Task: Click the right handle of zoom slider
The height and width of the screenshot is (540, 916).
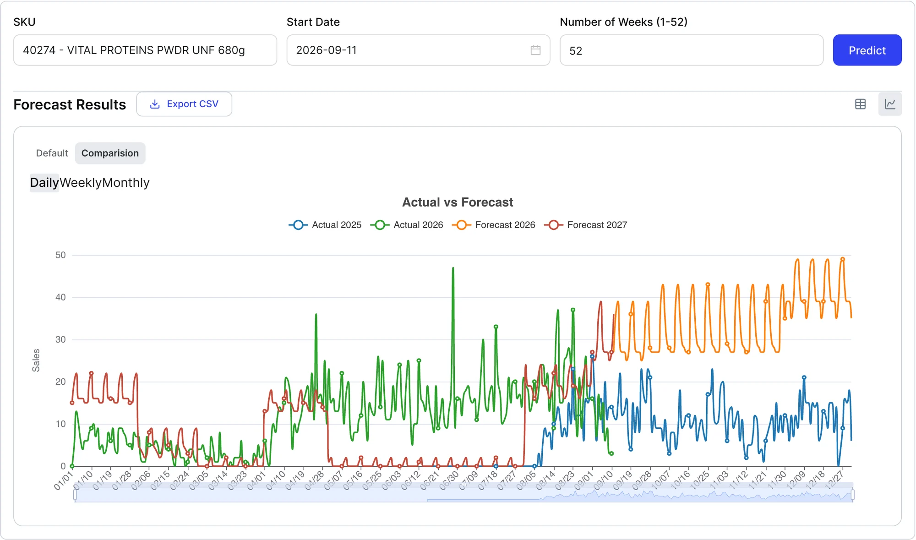Action: pos(852,495)
